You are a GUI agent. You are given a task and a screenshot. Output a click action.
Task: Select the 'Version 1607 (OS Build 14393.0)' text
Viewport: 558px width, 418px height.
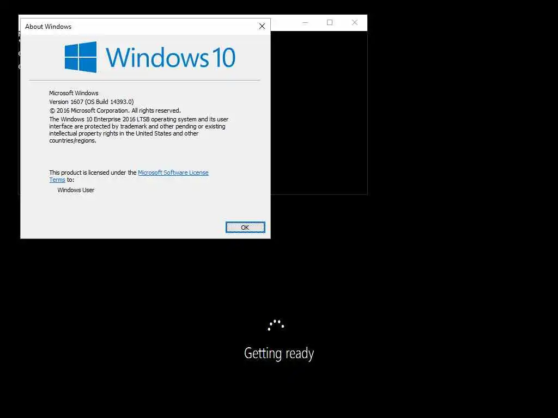(92, 102)
